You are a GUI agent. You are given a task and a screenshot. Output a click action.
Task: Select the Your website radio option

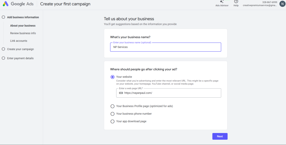point(113,77)
